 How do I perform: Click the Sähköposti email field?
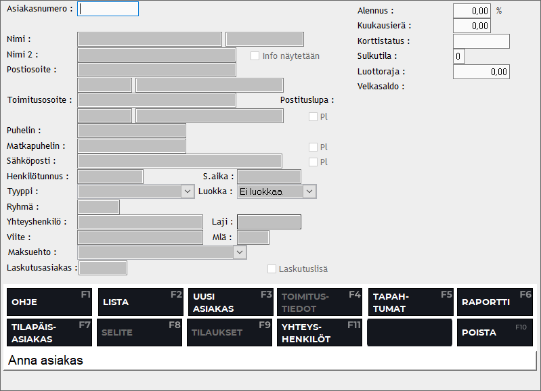179,161
